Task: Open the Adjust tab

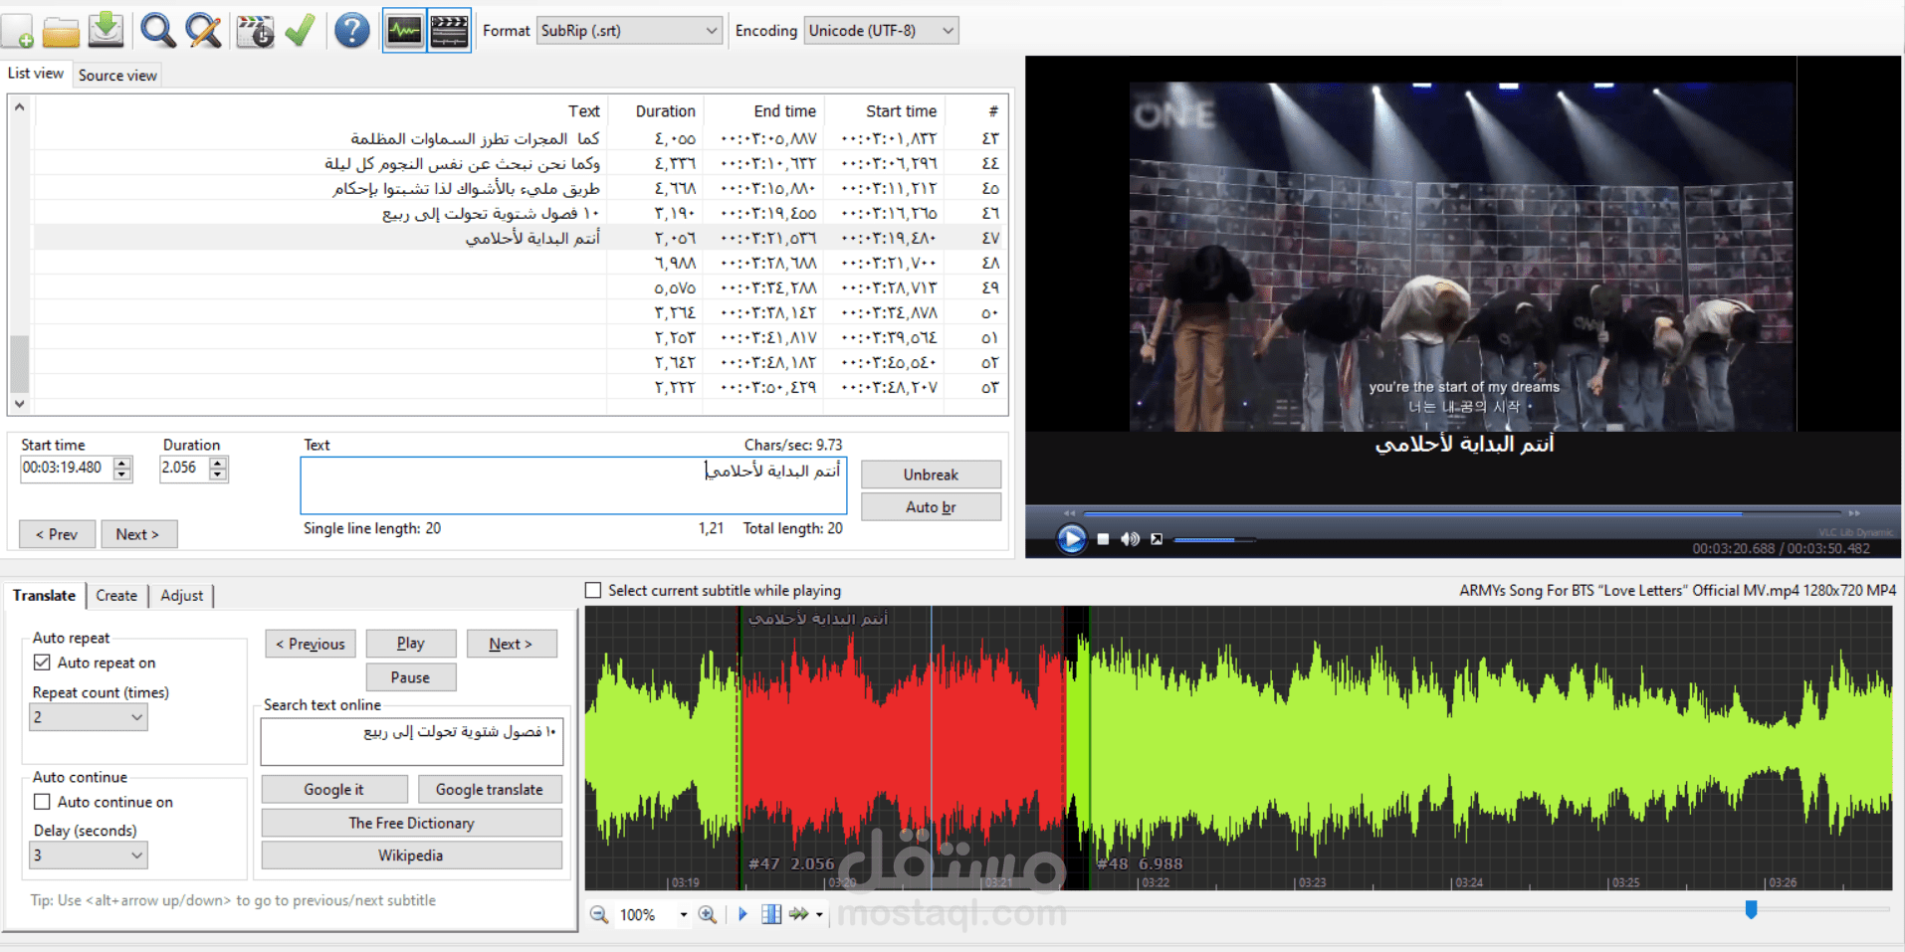Action: coord(181,596)
